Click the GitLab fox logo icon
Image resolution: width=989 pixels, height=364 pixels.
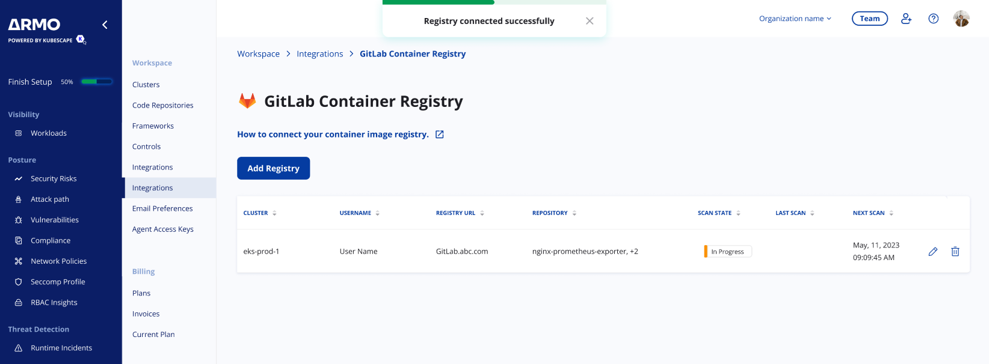pos(247,101)
